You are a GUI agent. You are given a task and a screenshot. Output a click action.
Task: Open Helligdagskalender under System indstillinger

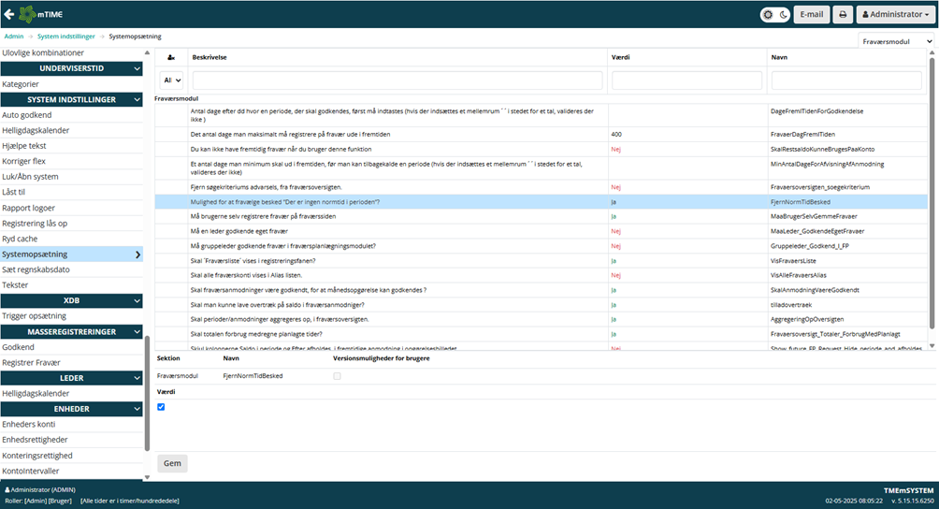tap(36, 130)
